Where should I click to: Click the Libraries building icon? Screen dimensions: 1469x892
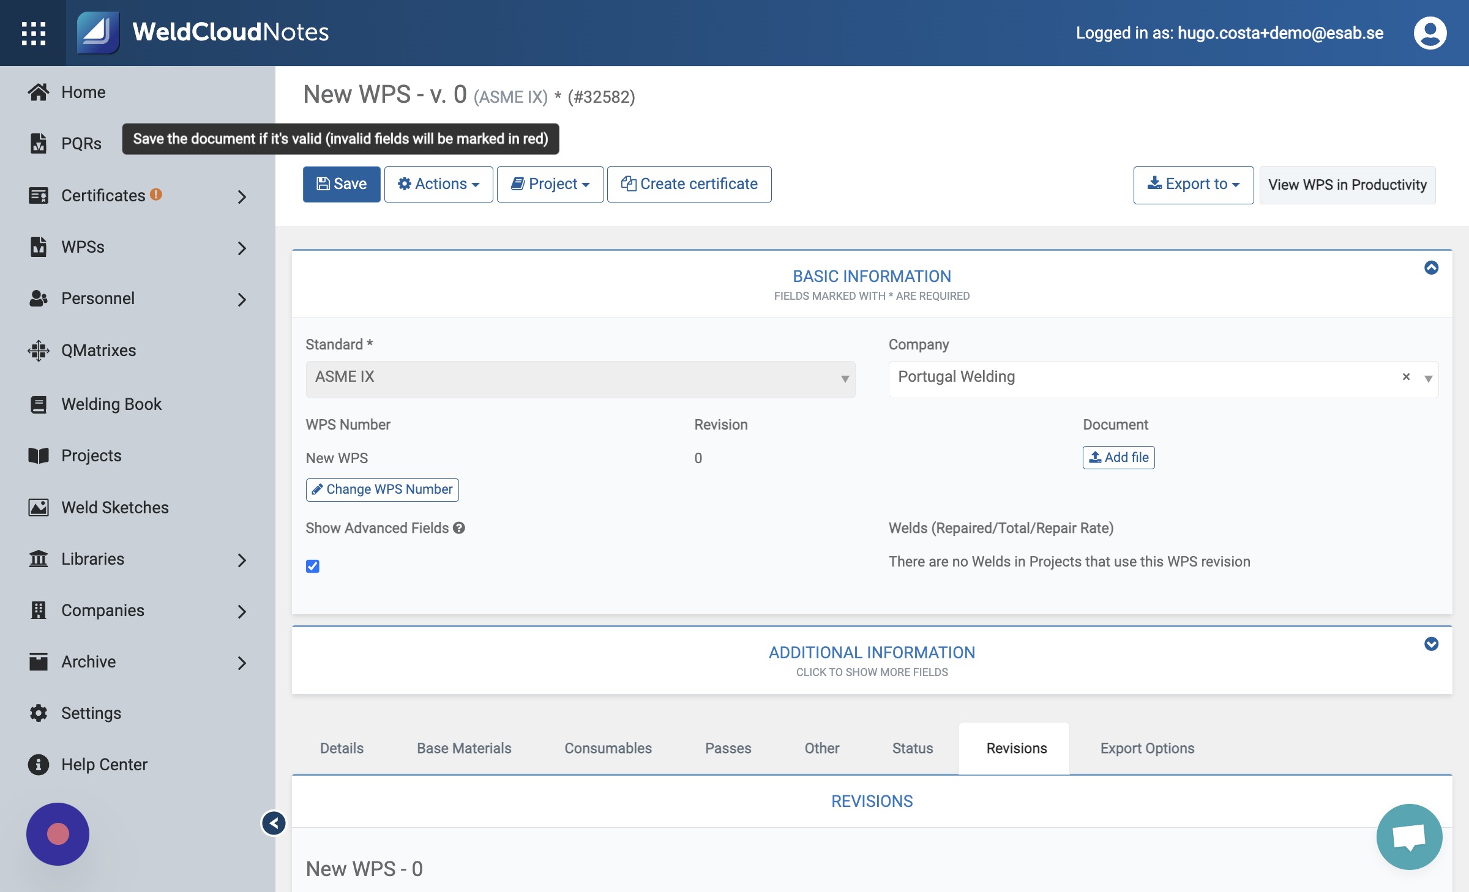click(x=38, y=559)
